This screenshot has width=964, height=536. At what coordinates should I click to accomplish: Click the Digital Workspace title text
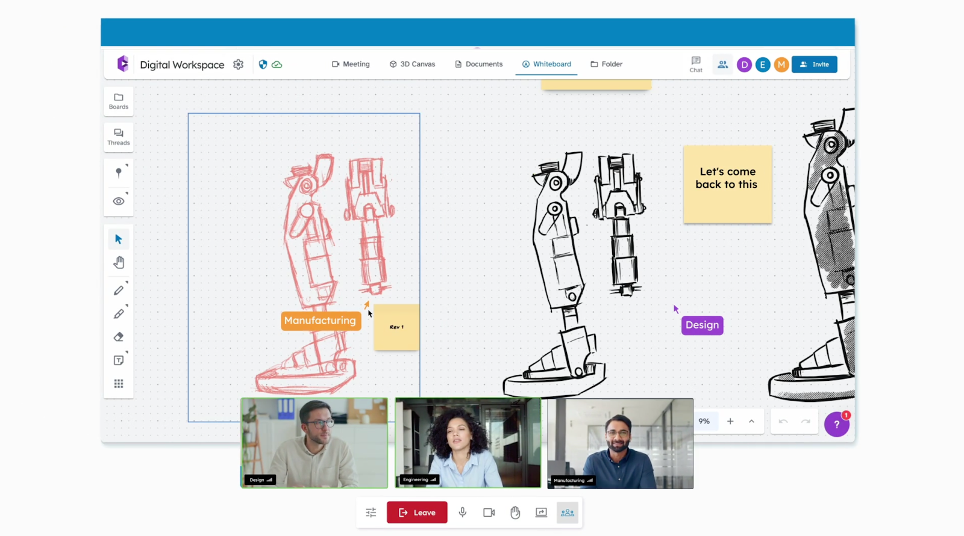click(182, 64)
